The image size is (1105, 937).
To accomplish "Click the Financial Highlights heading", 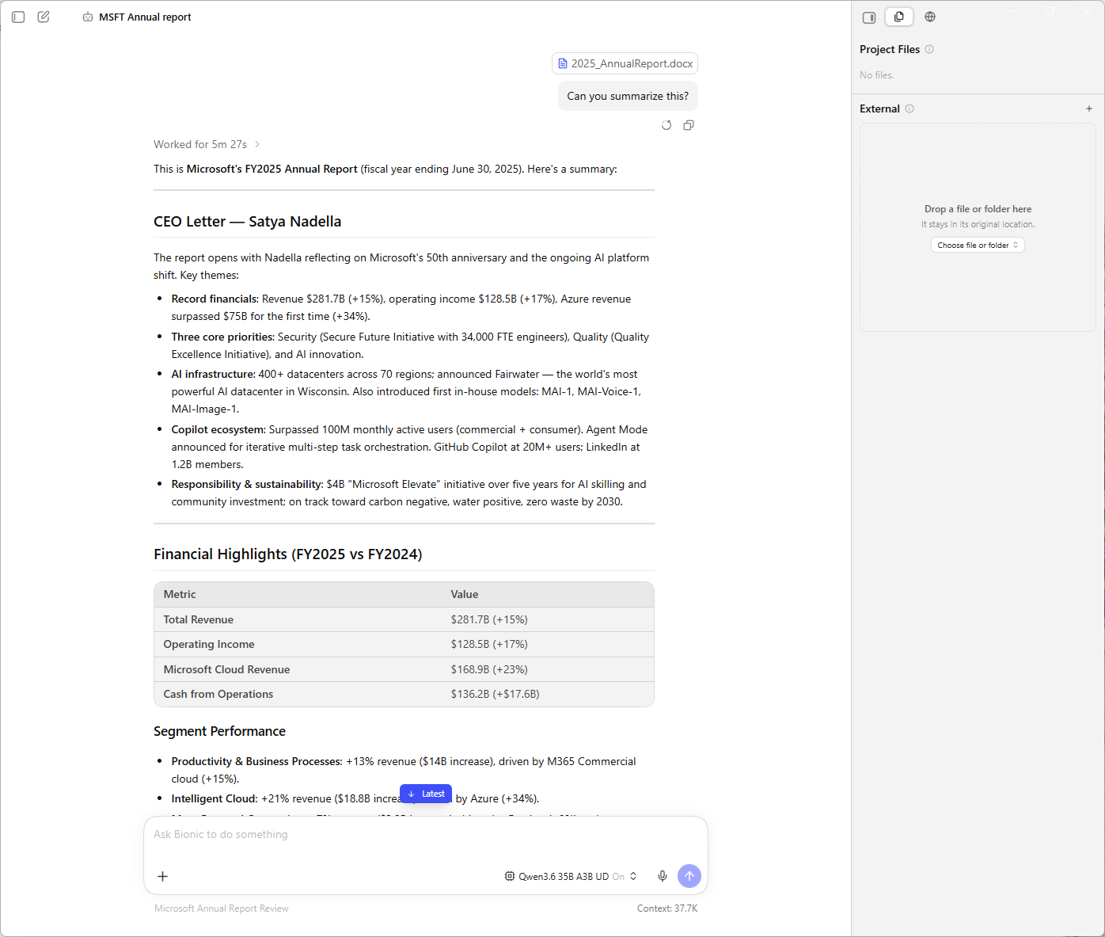I will [288, 554].
